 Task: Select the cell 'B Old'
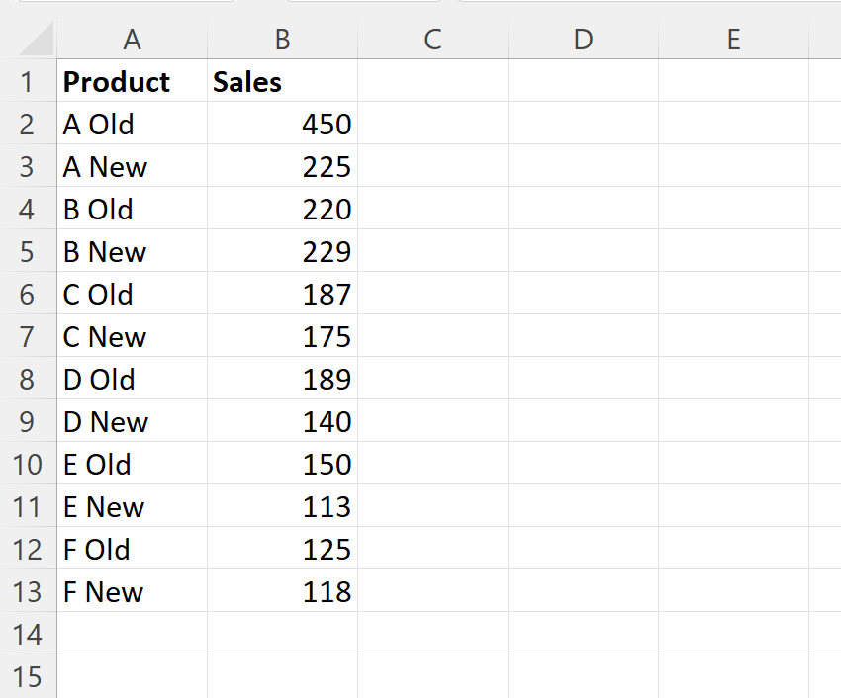pos(132,208)
